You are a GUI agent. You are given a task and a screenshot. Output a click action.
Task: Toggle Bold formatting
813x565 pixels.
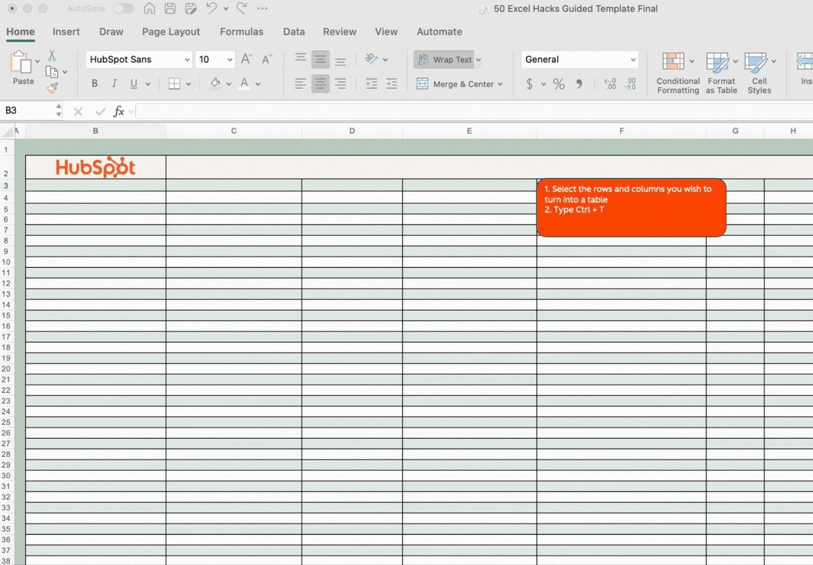[95, 84]
